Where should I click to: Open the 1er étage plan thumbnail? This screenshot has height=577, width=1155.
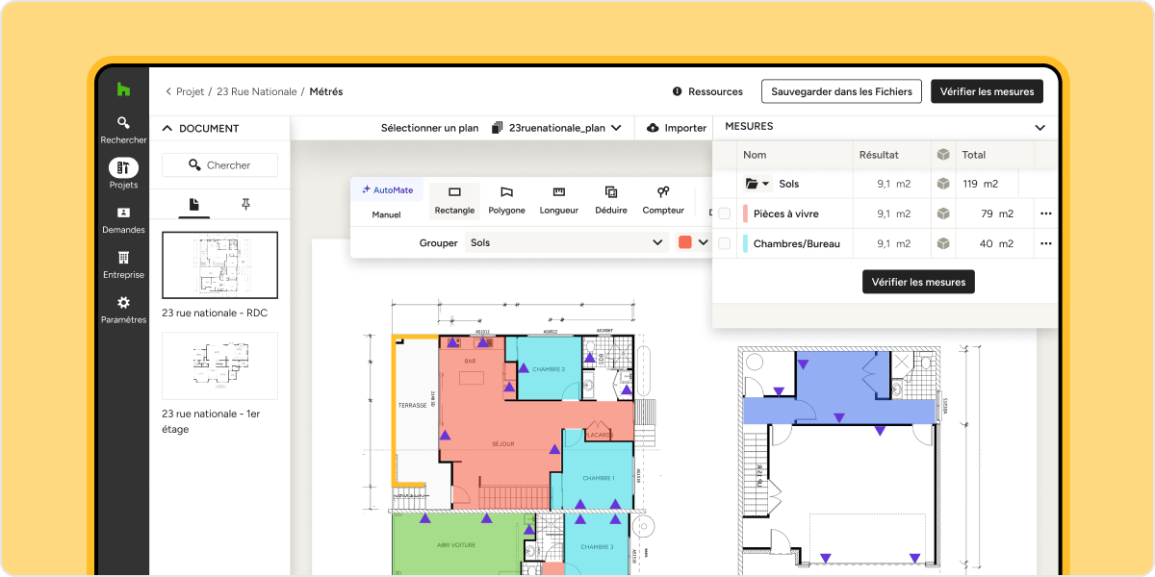click(219, 365)
